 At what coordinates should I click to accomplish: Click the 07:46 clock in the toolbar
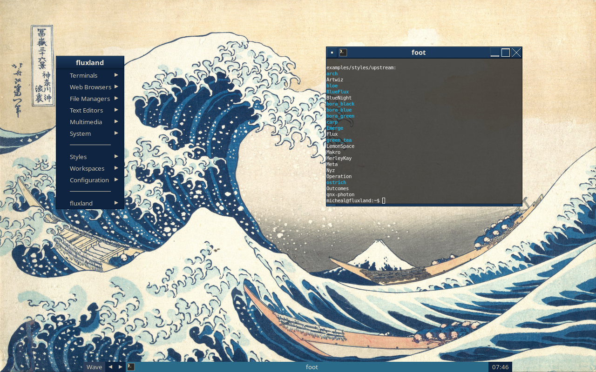pyautogui.click(x=500, y=367)
